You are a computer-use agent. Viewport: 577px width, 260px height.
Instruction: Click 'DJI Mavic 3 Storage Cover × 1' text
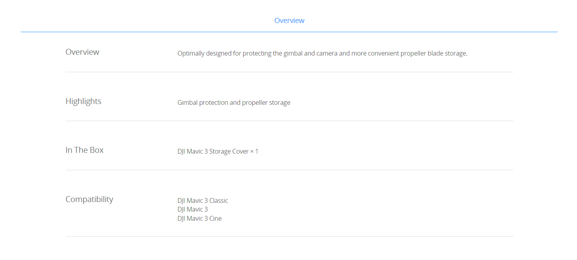[218, 151]
